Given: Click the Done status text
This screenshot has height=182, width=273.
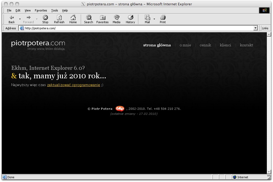Looking at the screenshot, I should (11, 177).
